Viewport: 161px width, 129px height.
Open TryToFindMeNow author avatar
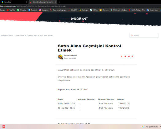(x=60, y=57)
